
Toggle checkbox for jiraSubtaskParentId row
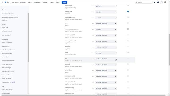(x=128, y=17)
